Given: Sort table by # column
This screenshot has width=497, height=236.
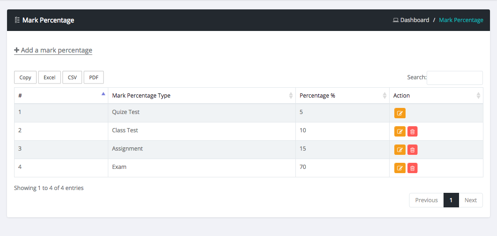Looking at the screenshot, I should [x=61, y=96].
